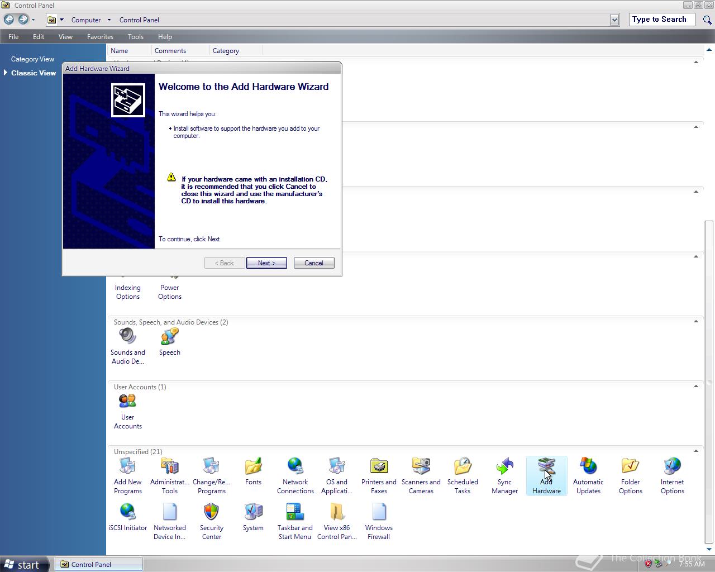Open Add New Programs icon
Viewport: 715px width, 572px height.
128,476
